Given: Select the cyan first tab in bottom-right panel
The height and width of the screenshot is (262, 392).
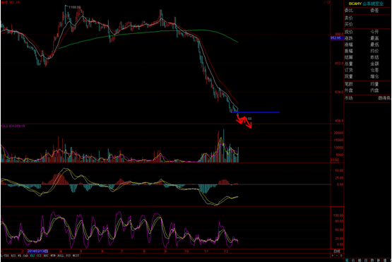Looking at the screenshot, I should click(347, 261).
